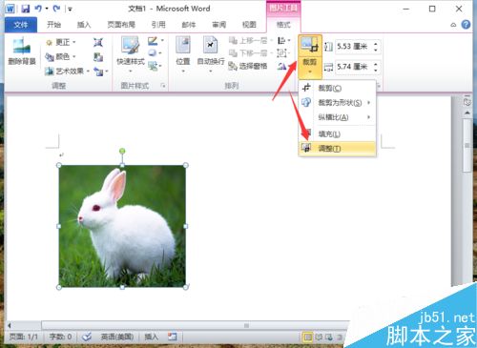Toggle 插入 insert mode in status bar

151,337
